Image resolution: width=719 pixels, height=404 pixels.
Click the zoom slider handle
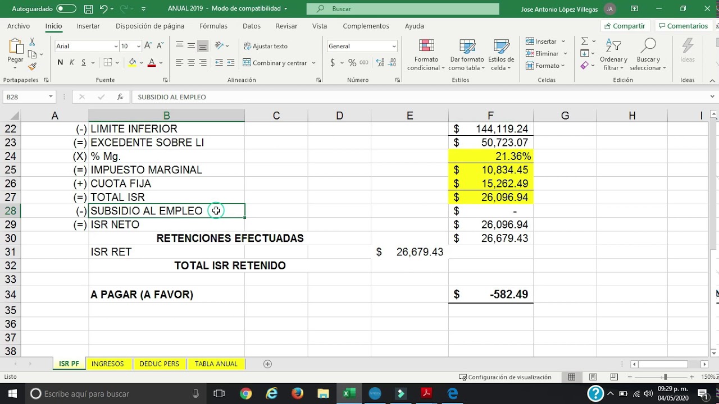(x=665, y=377)
